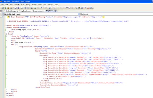The width and height of the screenshot is (153, 98).
Task: Click the Redo arrow icon
Action: [x=46, y=8]
